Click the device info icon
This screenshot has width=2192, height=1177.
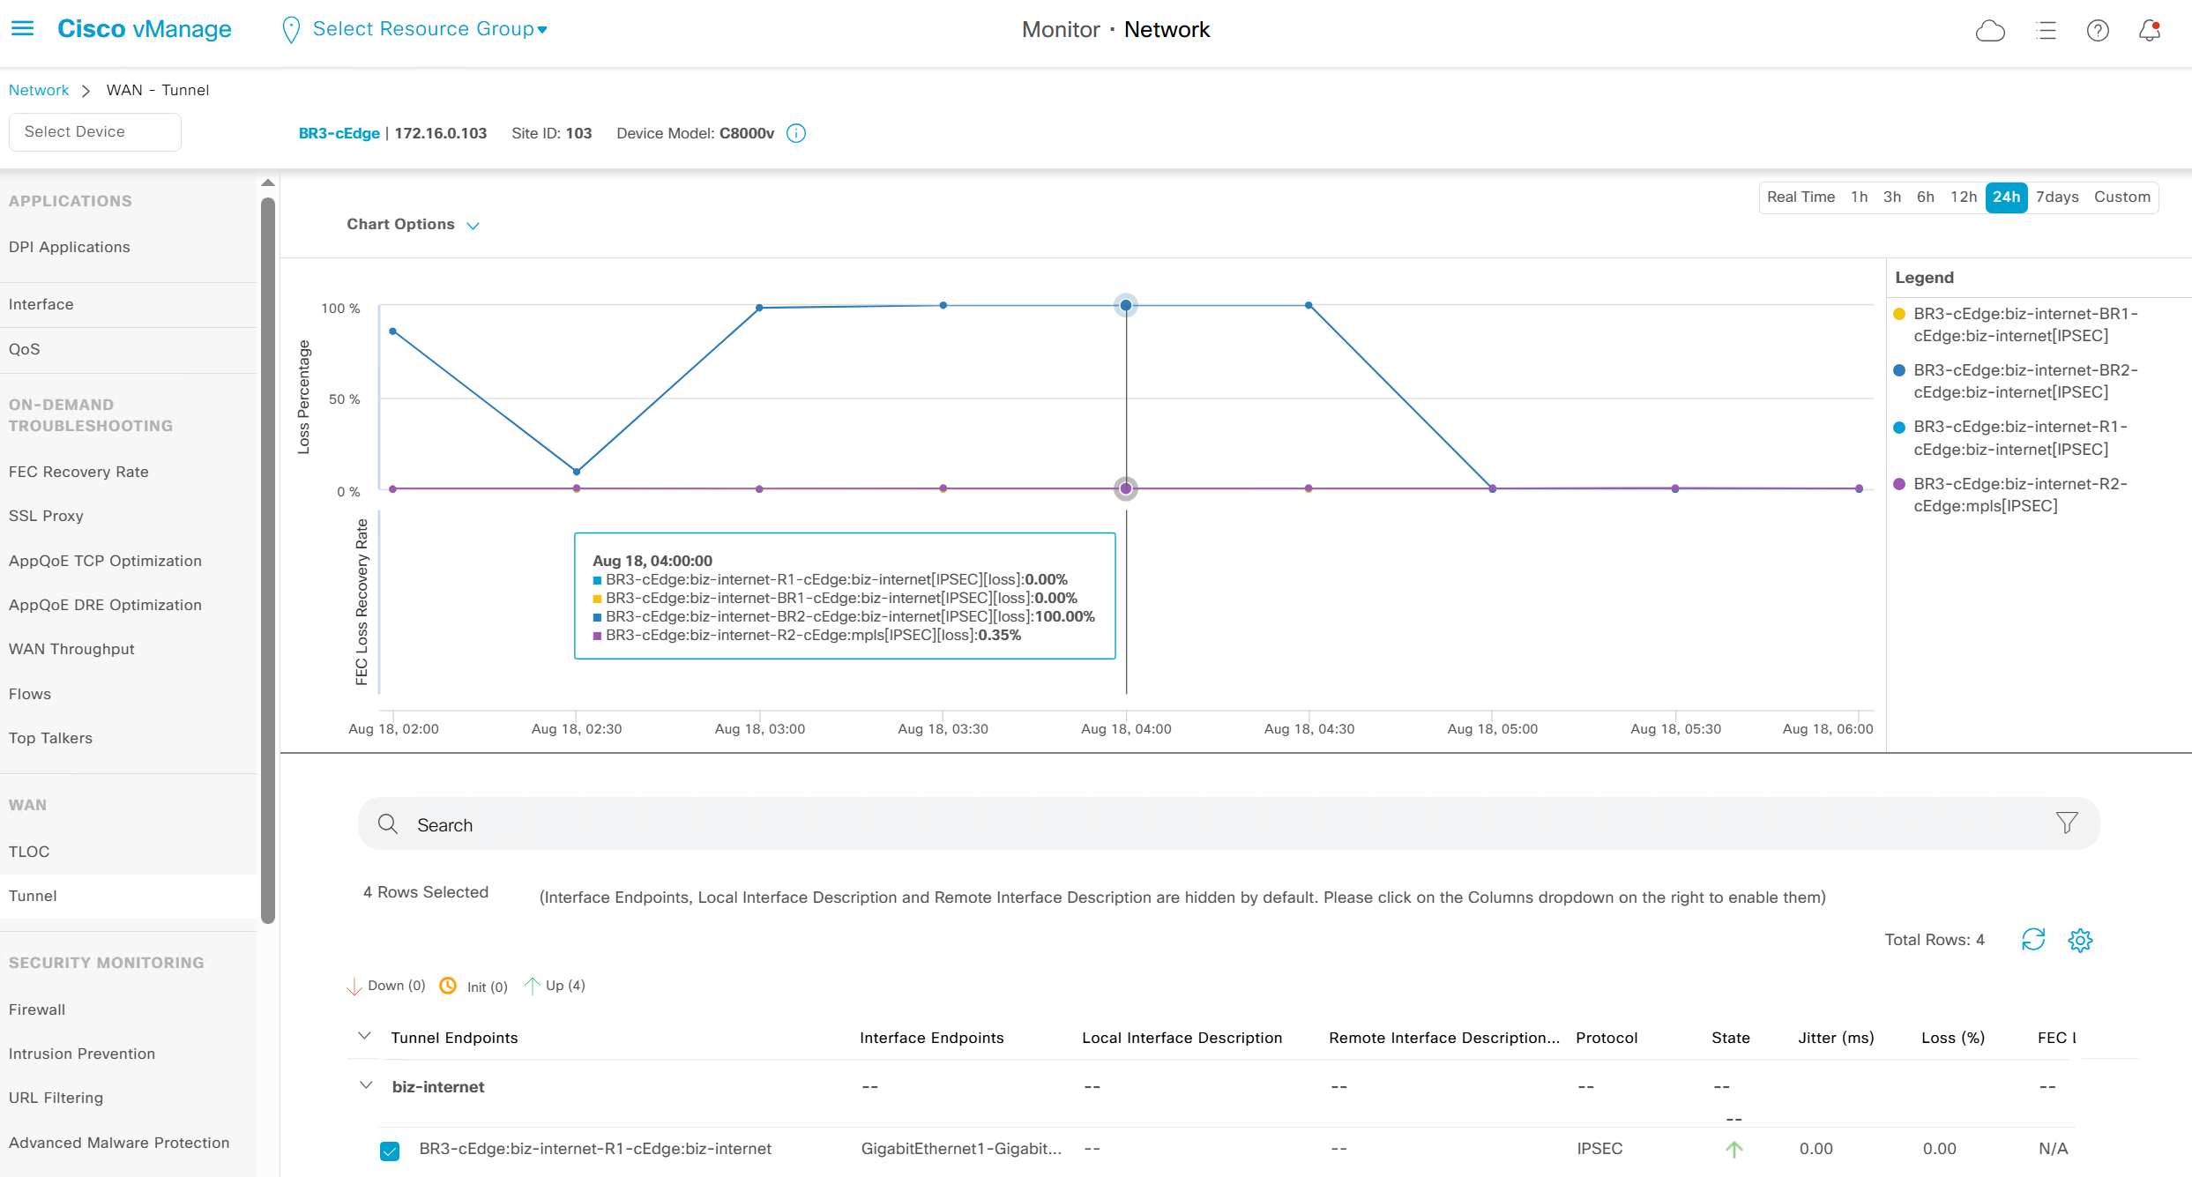[796, 133]
